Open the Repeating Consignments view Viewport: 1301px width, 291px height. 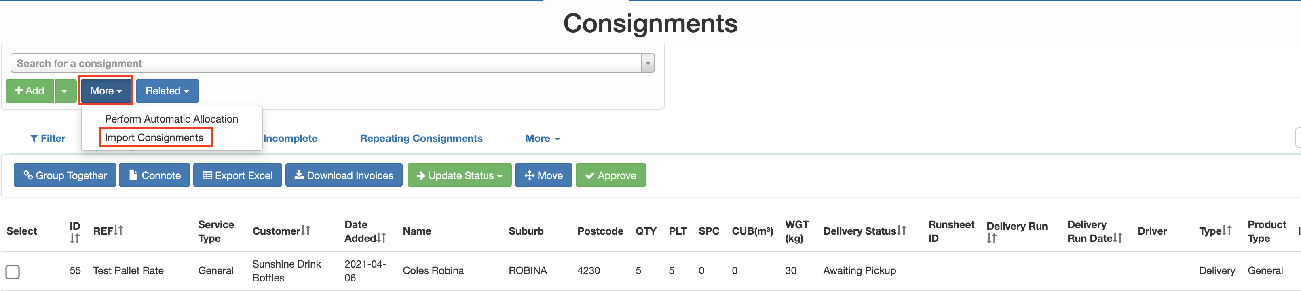[421, 138]
